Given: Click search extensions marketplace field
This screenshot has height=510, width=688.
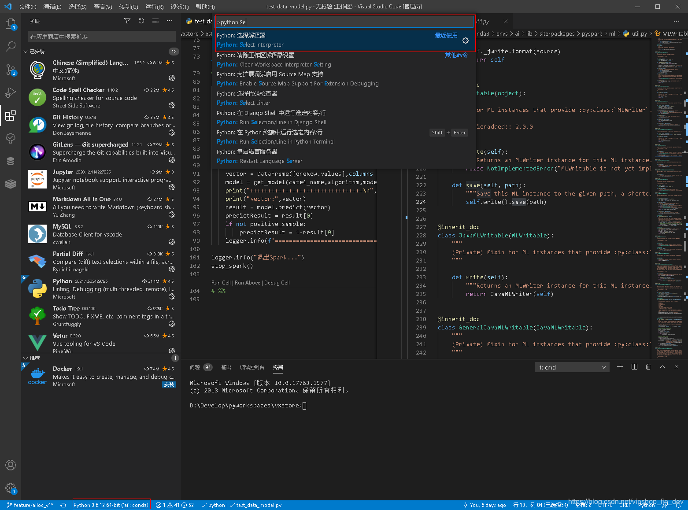Looking at the screenshot, I should tap(102, 37).
